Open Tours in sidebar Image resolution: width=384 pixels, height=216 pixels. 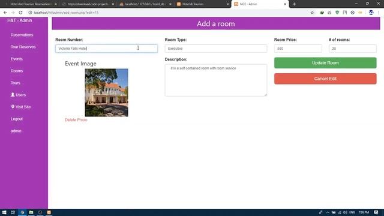(x=16, y=83)
